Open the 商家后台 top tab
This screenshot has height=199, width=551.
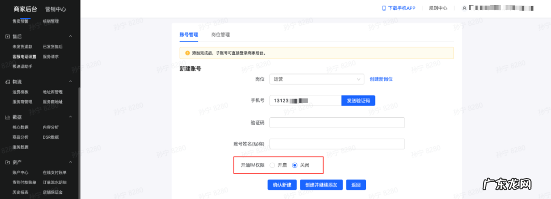point(25,9)
